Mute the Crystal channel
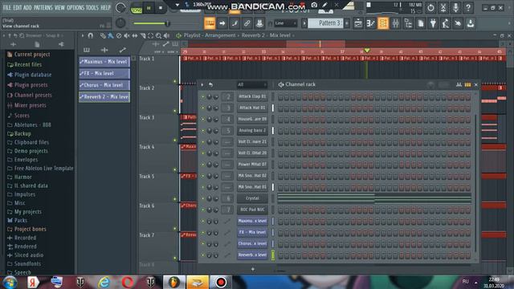 (x=202, y=198)
